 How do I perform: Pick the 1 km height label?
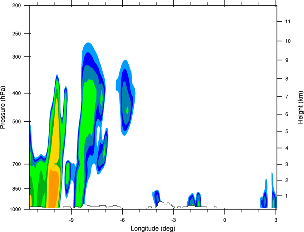coord(287,196)
